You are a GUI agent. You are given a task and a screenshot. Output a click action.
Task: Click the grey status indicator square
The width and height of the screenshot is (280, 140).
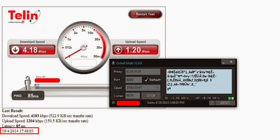click(x=232, y=98)
